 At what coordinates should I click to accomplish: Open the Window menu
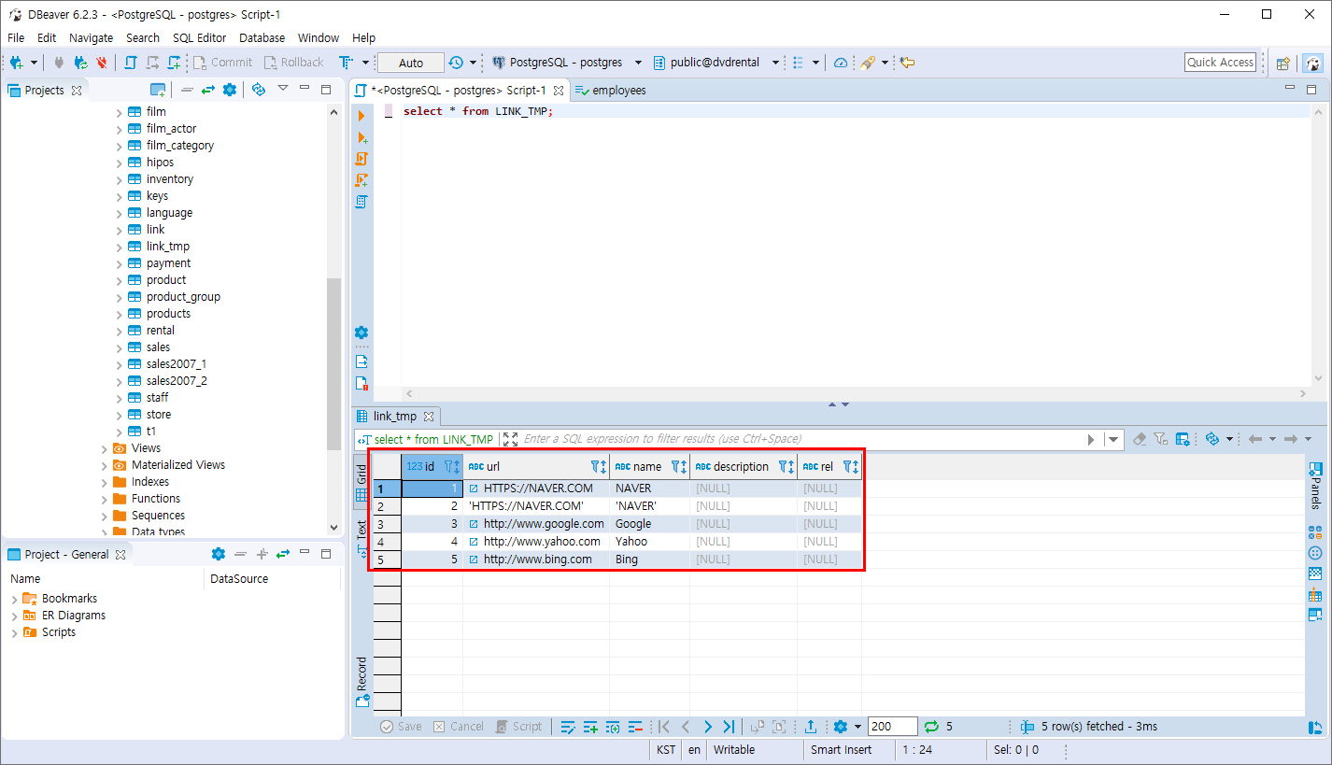(x=319, y=38)
